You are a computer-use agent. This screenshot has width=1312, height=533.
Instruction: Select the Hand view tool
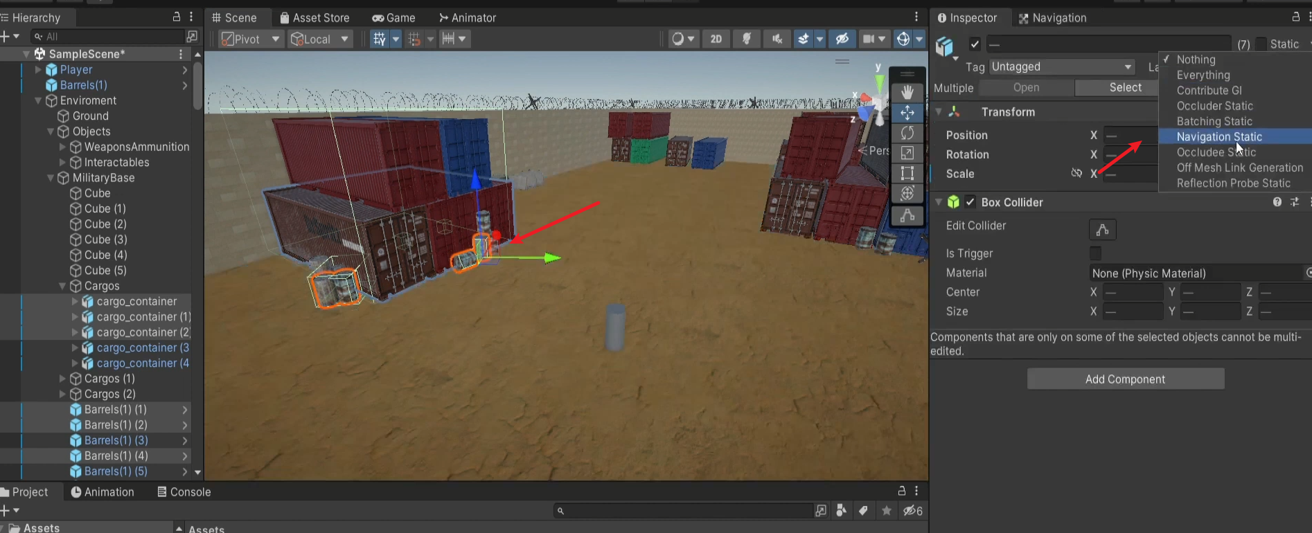907,92
